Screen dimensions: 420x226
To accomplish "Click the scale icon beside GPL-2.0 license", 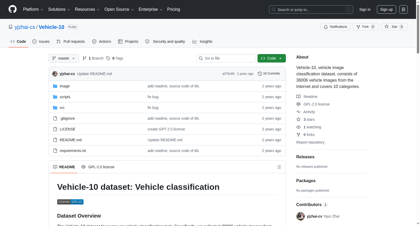I will pos(298,104).
